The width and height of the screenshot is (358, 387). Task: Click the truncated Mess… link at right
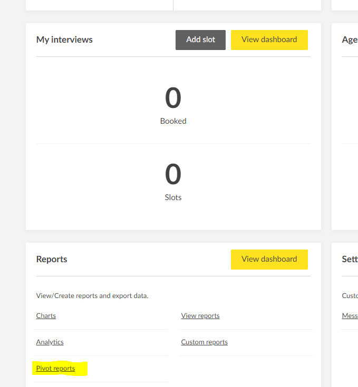coord(350,316)
